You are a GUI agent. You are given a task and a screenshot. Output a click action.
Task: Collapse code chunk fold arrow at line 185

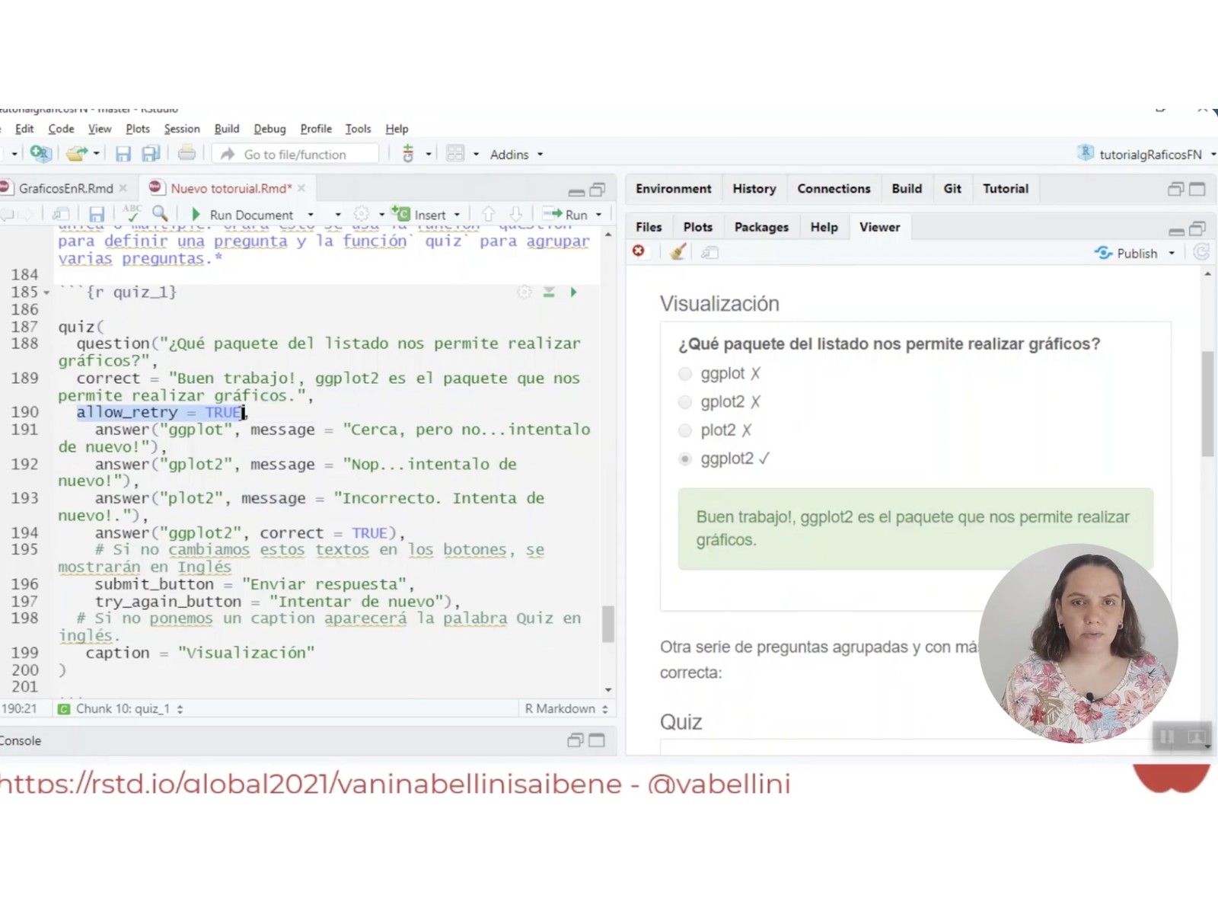pyautogui.click(x=46, y=292)
